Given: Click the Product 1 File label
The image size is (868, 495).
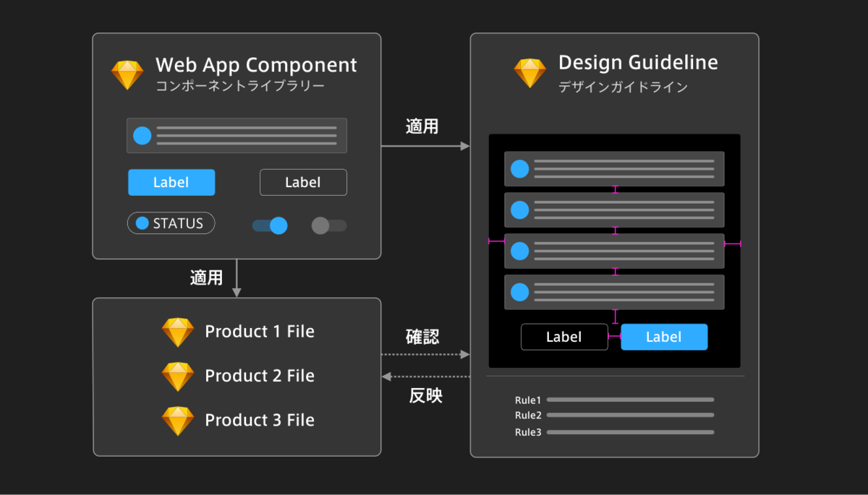Looking at the screenshot, I should pyautogui.click(x=260, y=332).
